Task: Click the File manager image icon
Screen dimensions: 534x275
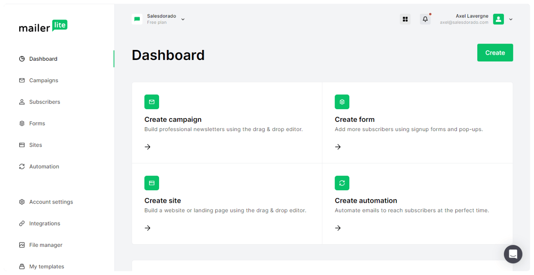Action: point(22,245)
